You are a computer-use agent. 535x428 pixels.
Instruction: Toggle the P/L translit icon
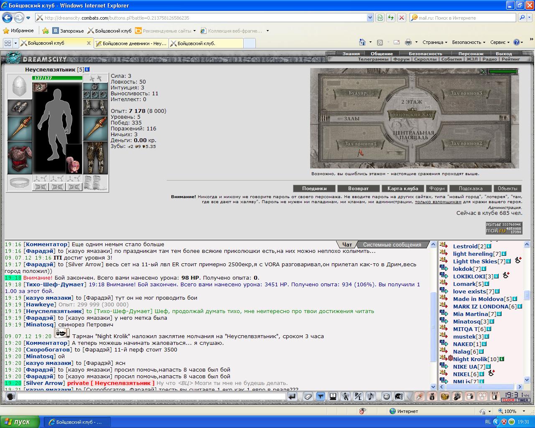click(358, 396)
